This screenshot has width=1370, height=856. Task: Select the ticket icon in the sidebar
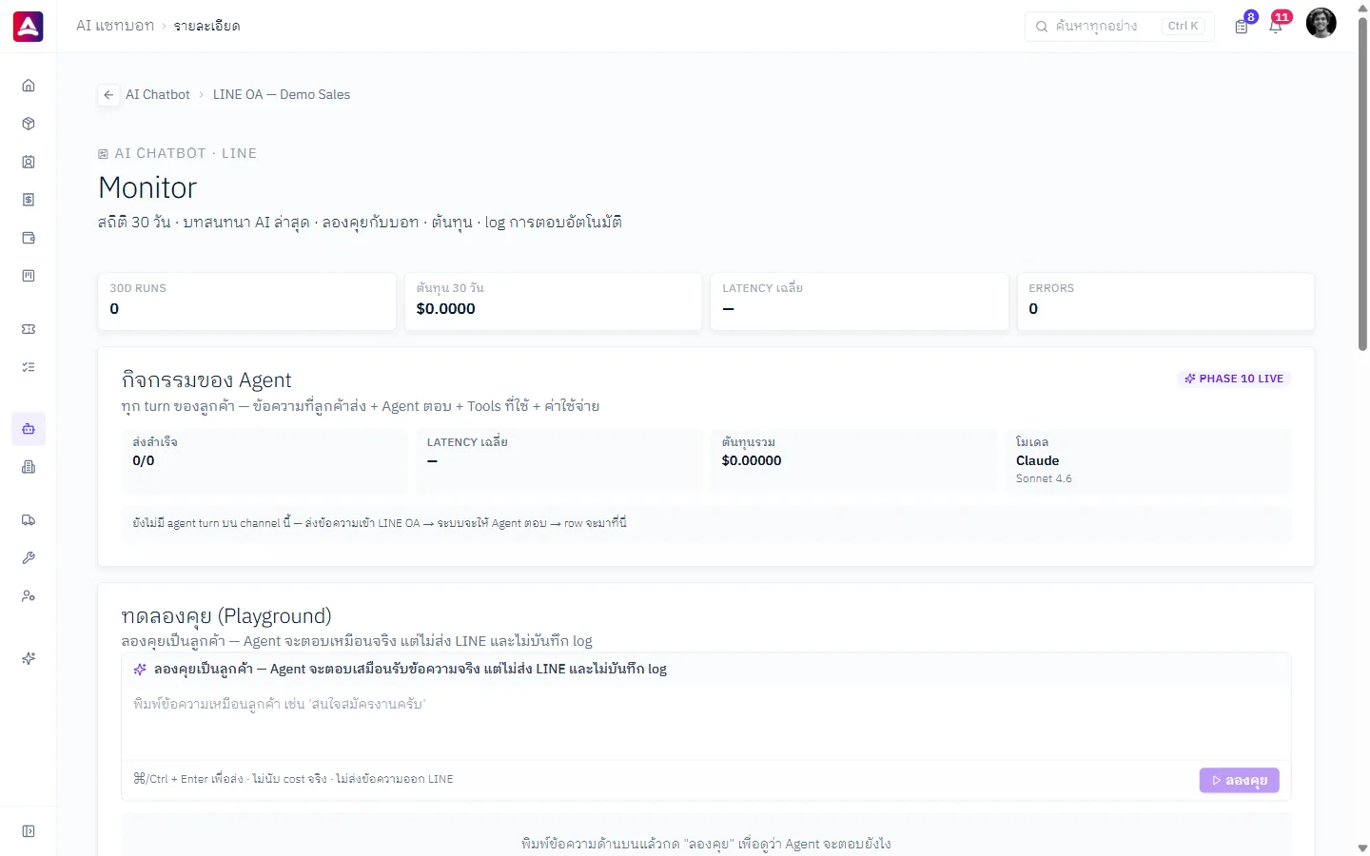(29, 329)
